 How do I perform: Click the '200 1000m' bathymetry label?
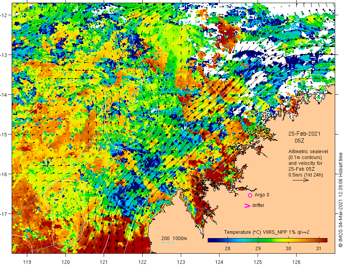click(x=174, y=238)
